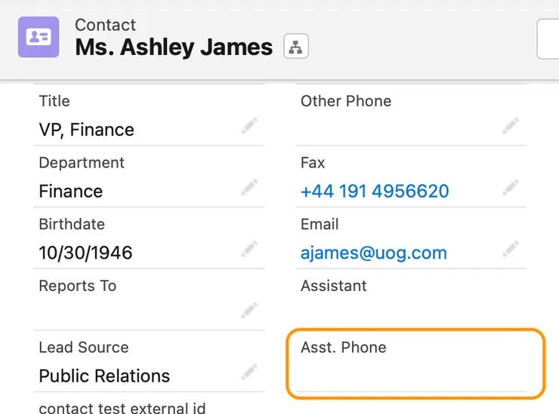Click the Email edit pencil icon
This screenshot has width=559, height=414.
coord(511,248)
